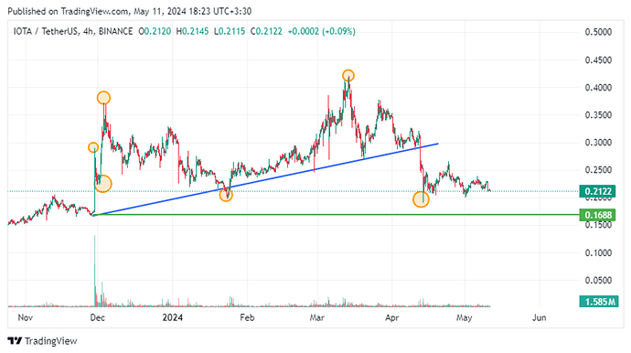Click the volume label 1.585M

(x=598, y=302)
